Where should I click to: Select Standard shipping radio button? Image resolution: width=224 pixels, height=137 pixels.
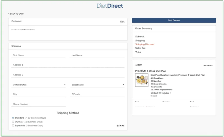click(13, 118)
